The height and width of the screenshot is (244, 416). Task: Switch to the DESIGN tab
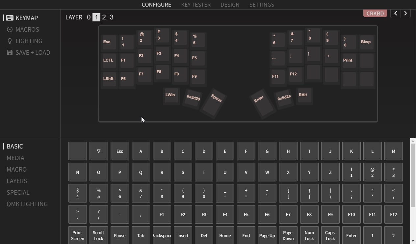click(230, 5)
